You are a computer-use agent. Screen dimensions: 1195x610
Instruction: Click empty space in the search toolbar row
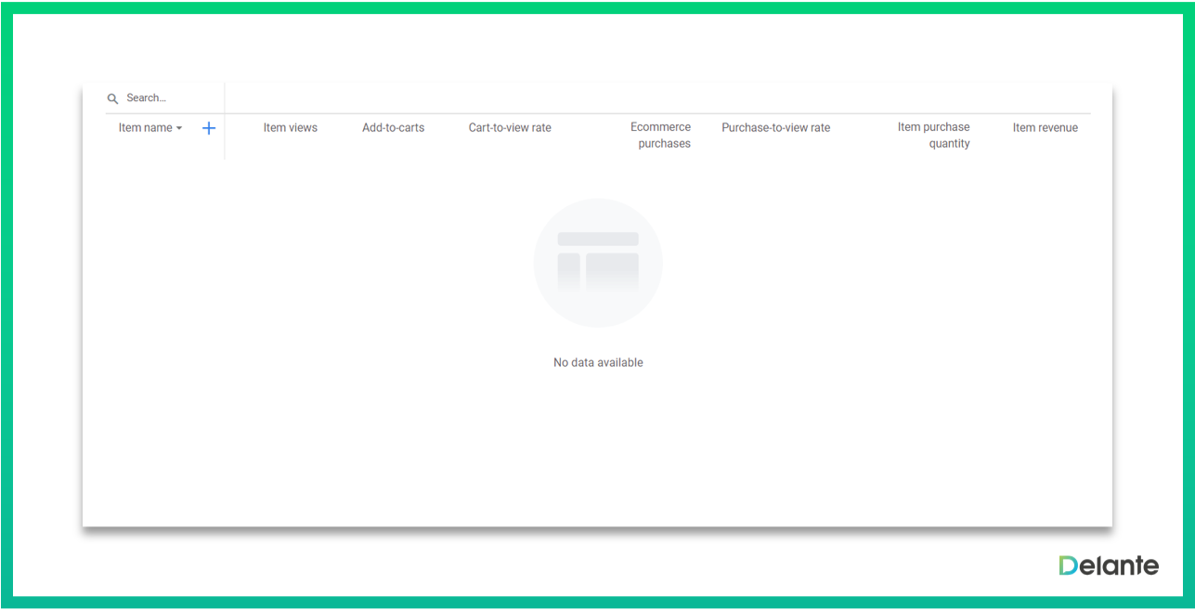(x=650, y=97)
